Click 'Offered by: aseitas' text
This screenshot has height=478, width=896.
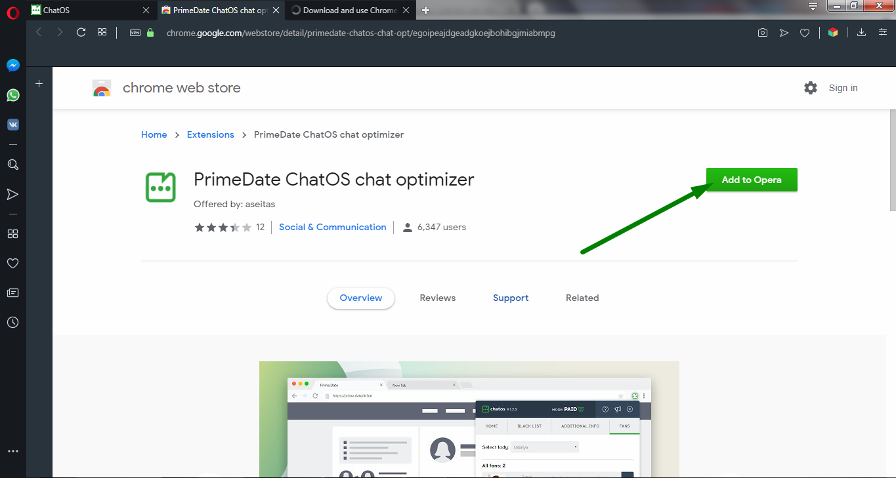click(x=234, y=204)
